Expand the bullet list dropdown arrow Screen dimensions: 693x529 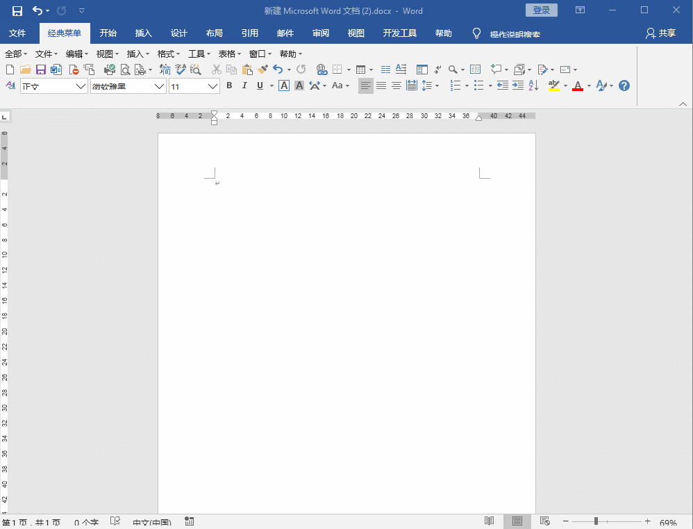(x=490, y=86)
